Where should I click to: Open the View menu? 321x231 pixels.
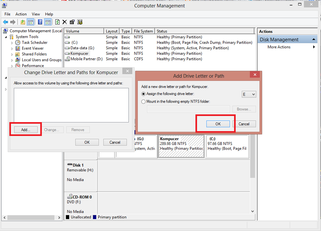click(36, 14)
